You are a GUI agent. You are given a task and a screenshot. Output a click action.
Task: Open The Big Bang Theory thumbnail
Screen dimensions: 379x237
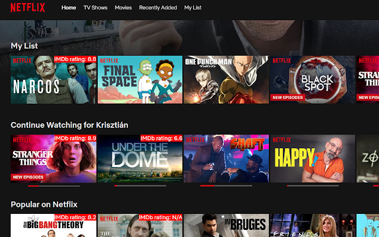[x=53, y=225]
